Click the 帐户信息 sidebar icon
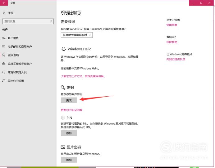215x168 pixels. pyautogui.click(x=4, y=38)
